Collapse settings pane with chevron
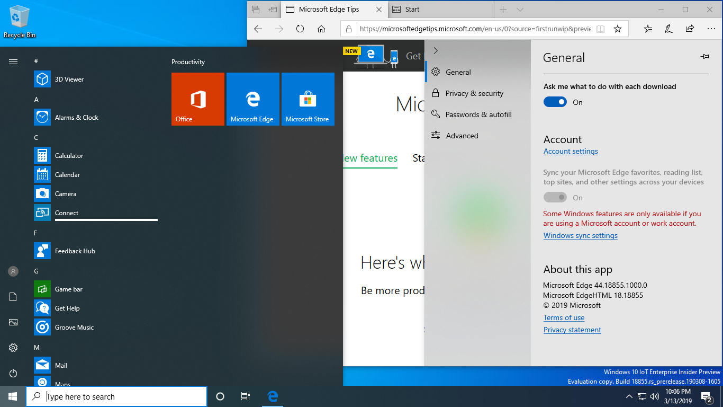The width and height of the screenshot is (723, 407). [436, 51]
